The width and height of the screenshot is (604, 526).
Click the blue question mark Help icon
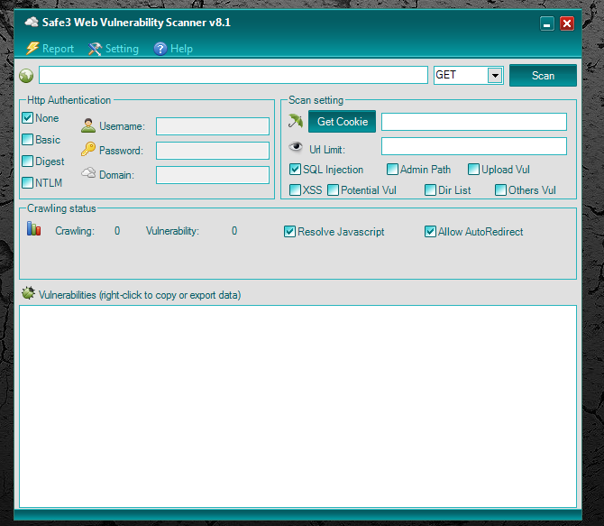click(160, 49)
